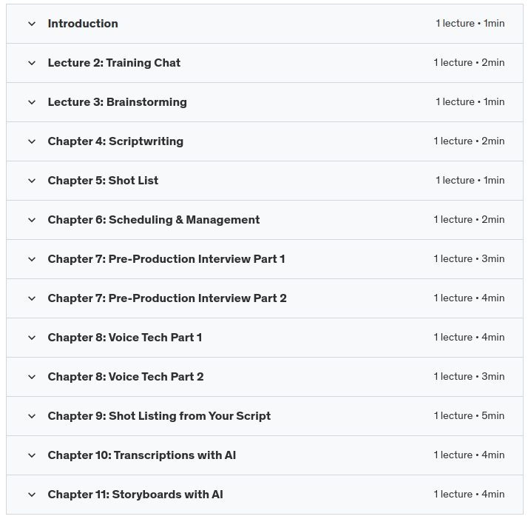Click the Chapter 4: Scriptwriting heading text
The height and width of the screenshot is (519, 531).
[x=115, y=141]
